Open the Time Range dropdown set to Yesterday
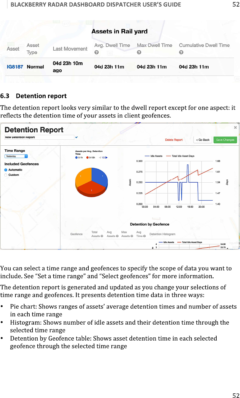The width and height of the screenshot is (240, 398). coord(16,156)
